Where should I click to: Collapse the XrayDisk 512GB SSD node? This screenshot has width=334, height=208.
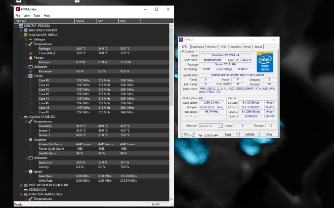pyautogui.click(x=21, y=117)
